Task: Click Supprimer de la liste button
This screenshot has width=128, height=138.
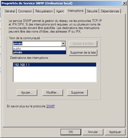Action: click(x=83, y=53)
